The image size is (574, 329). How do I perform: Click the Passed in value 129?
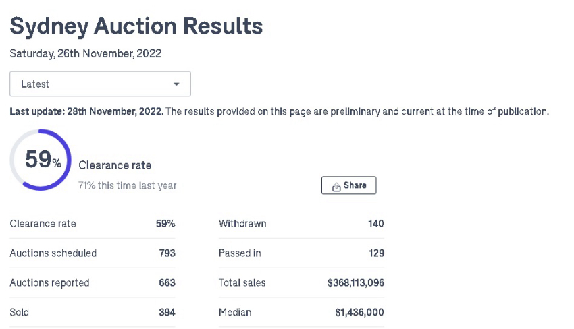click(375, 253)
